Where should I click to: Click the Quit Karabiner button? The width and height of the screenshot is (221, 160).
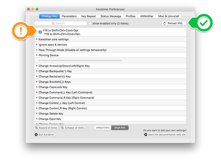click(45, 134)
